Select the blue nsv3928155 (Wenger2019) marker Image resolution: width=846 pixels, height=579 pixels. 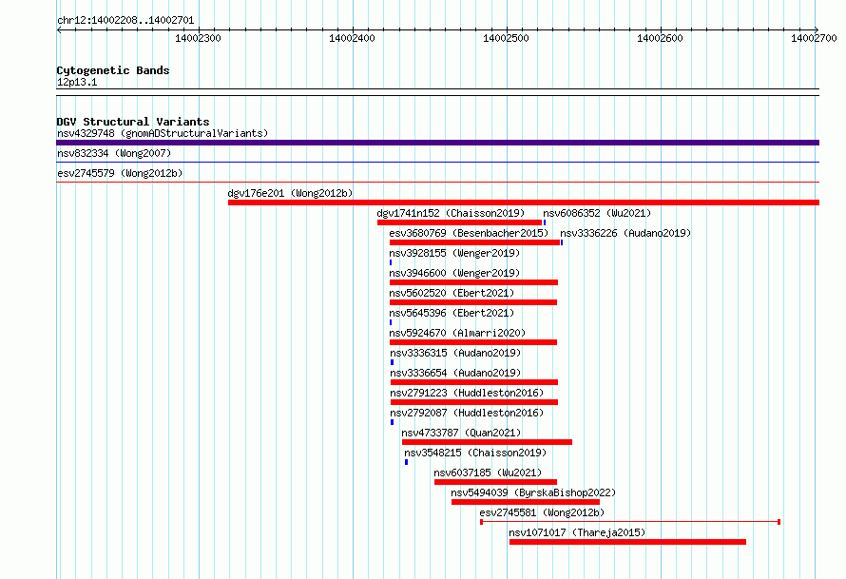391,262
